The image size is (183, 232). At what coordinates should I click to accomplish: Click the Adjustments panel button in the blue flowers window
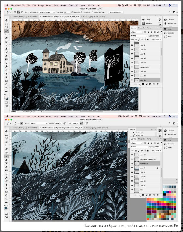tap(170, 134)
